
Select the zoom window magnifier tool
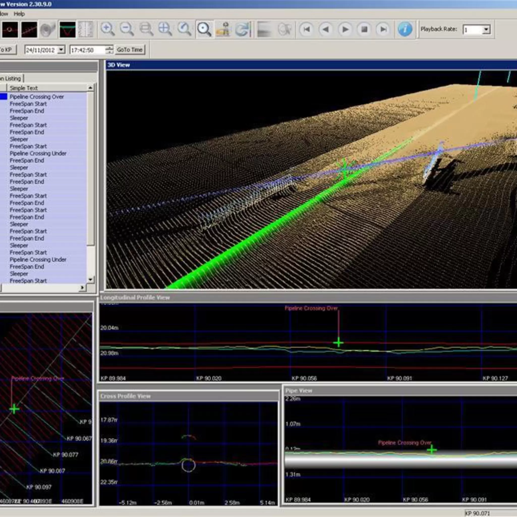146,29
